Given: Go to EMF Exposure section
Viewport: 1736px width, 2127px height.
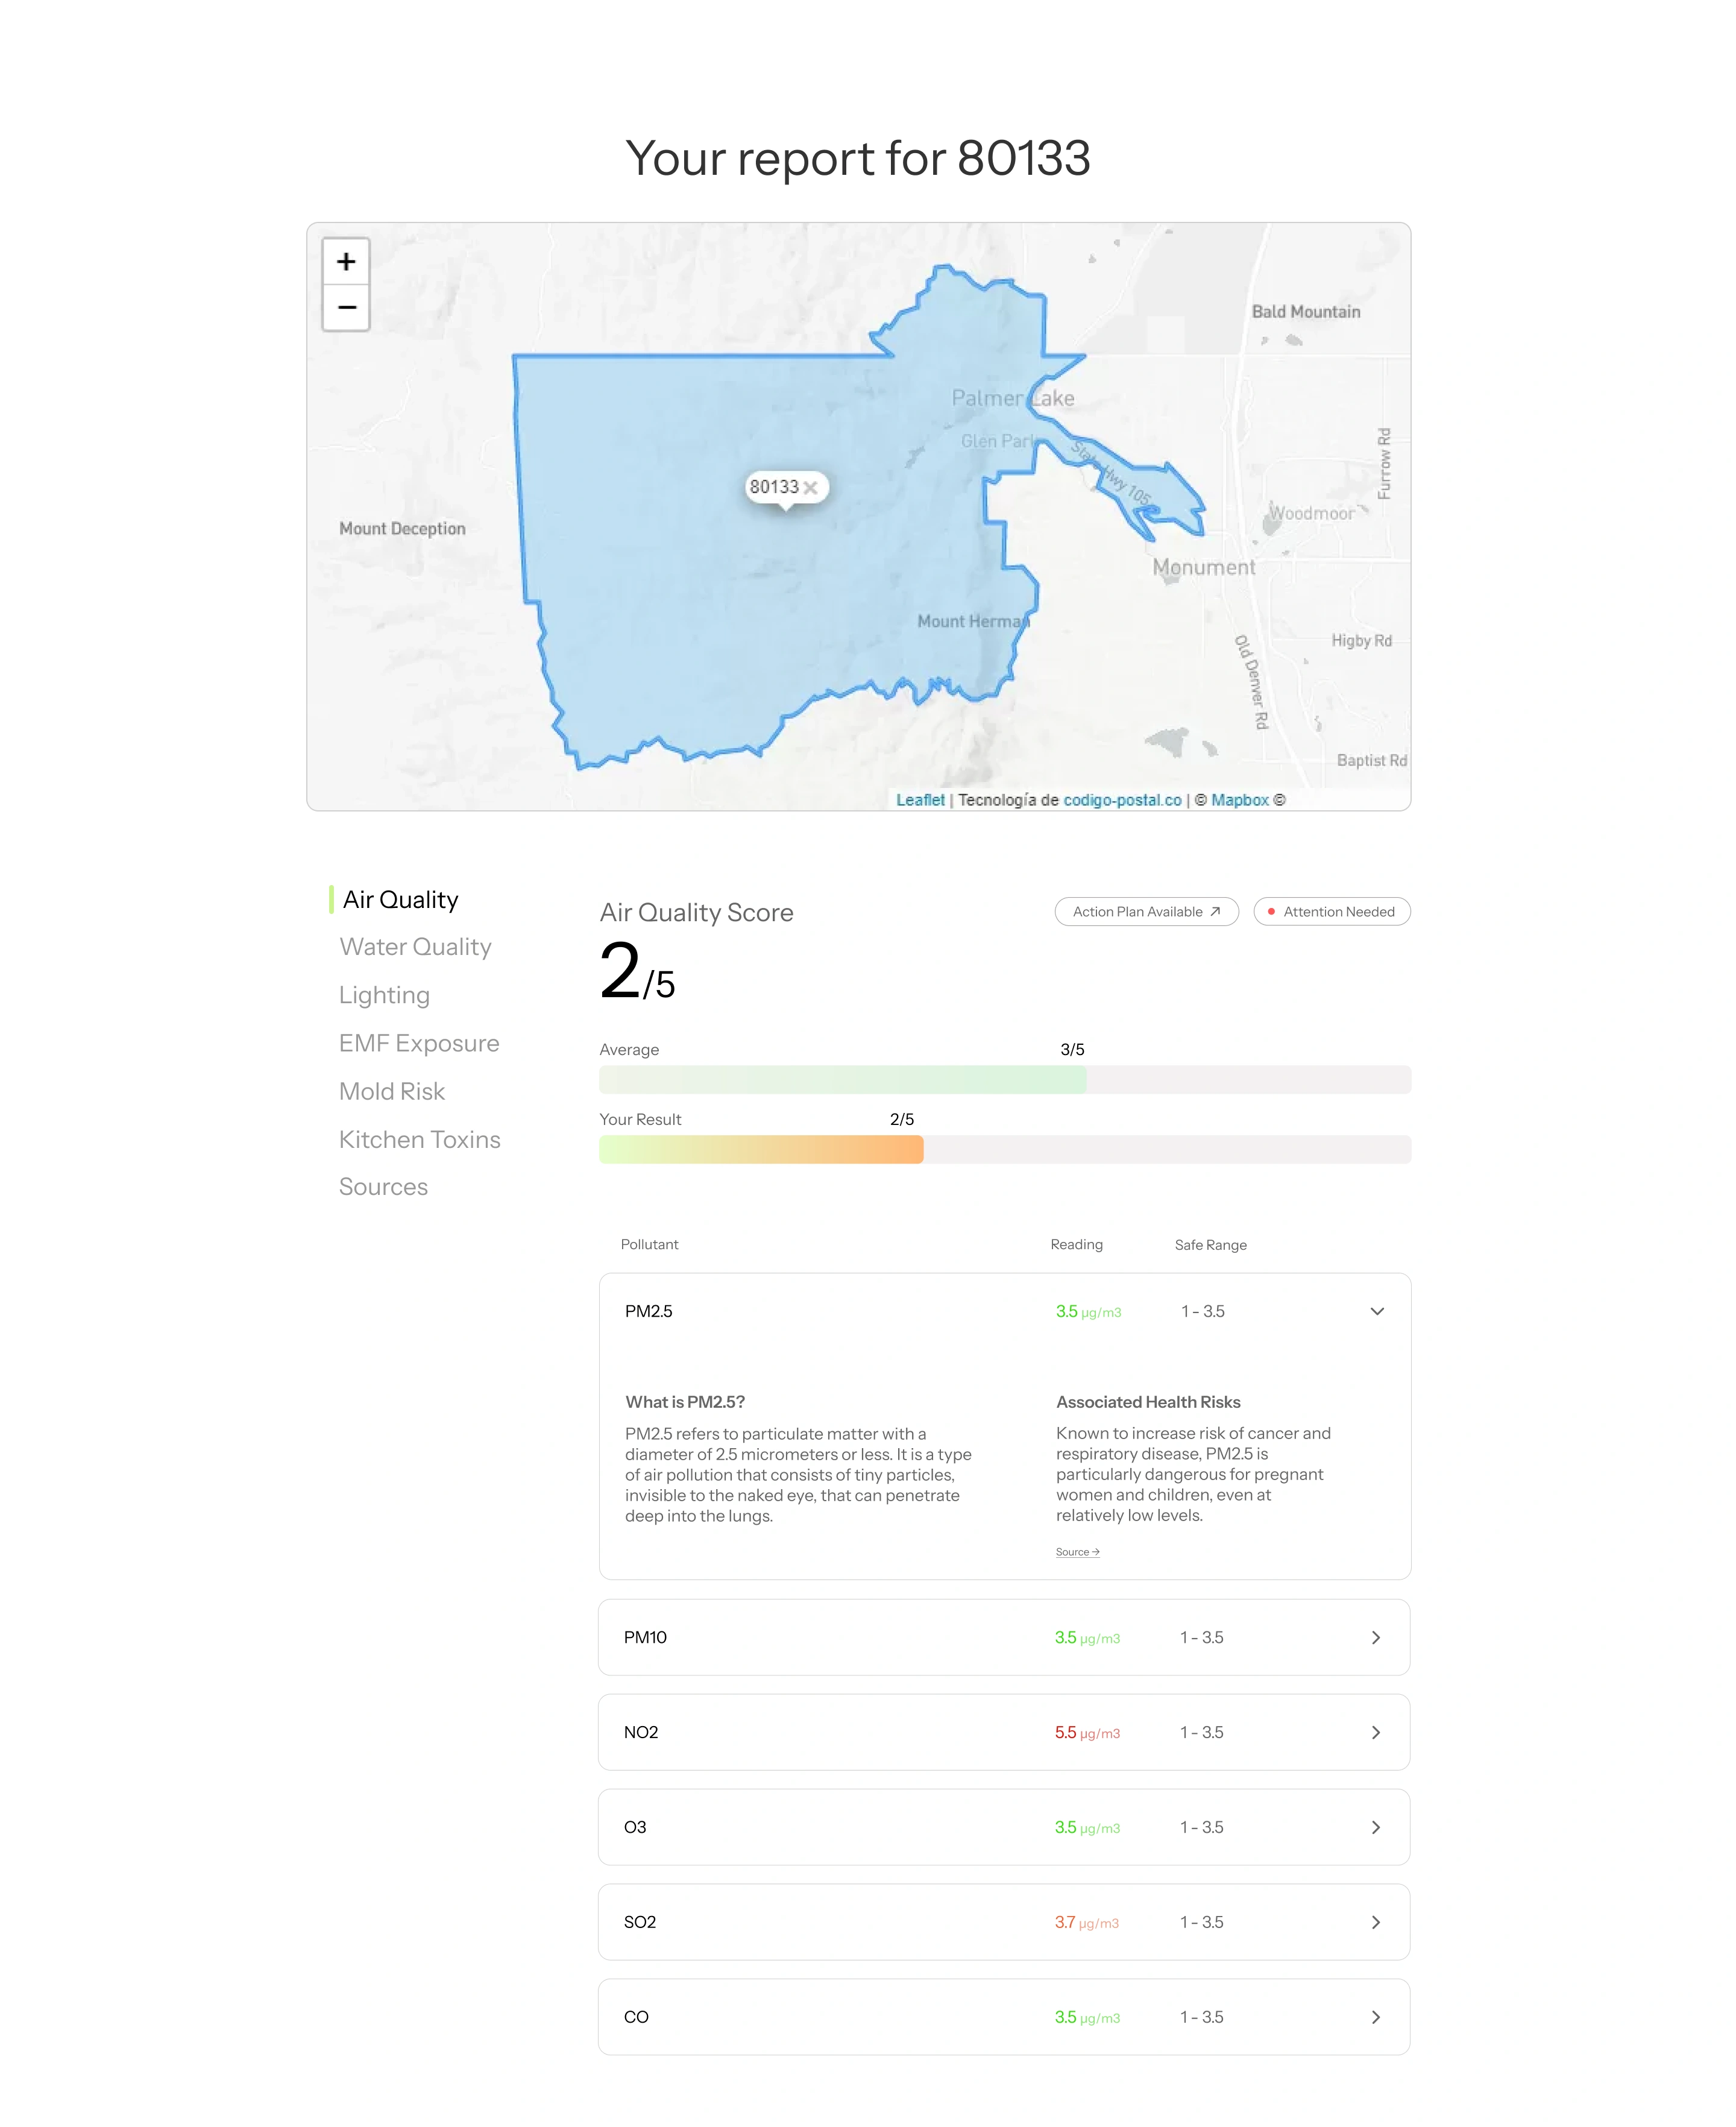Looking at the screenshot, I should 418,1043.
